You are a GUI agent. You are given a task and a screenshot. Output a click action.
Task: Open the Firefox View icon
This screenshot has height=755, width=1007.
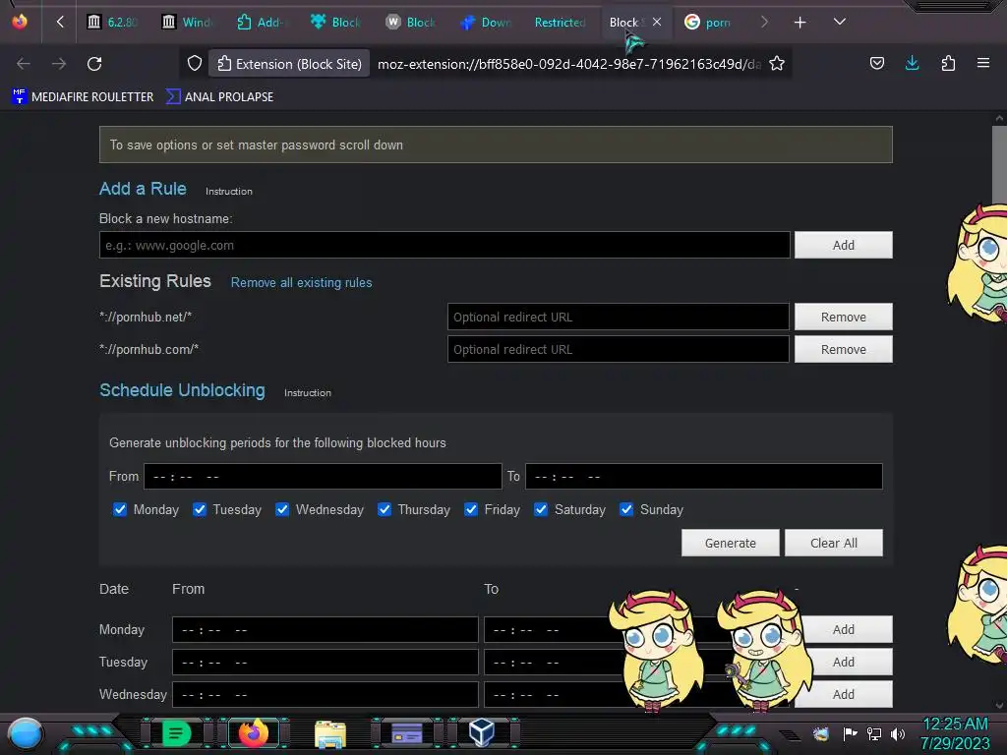point(20,22)
